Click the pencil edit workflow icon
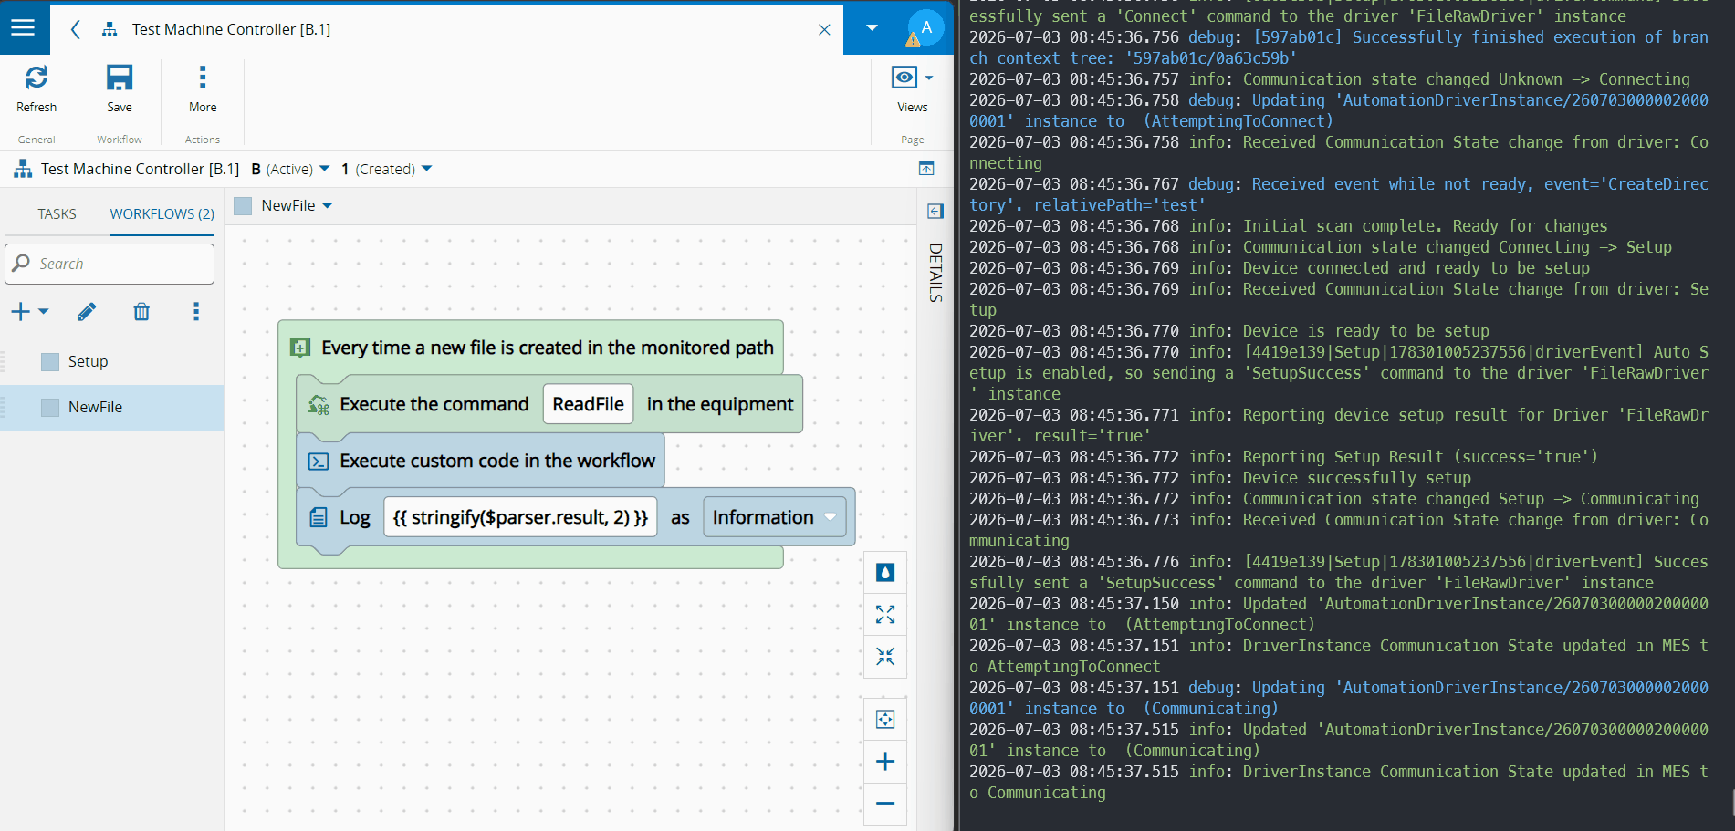Viewport: 1735px width, 831px height. [87, 312]
